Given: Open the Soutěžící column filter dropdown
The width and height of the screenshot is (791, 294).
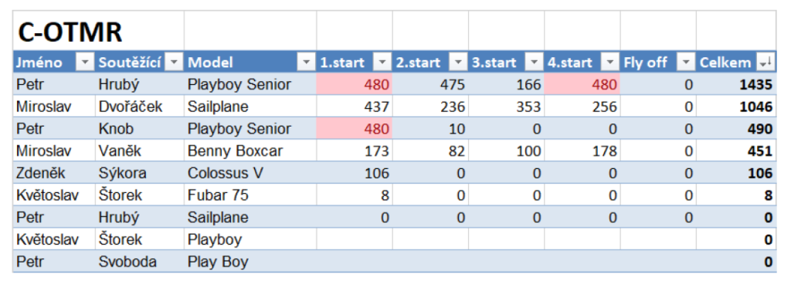Looking at the screenshot, I should coord(174,63).
